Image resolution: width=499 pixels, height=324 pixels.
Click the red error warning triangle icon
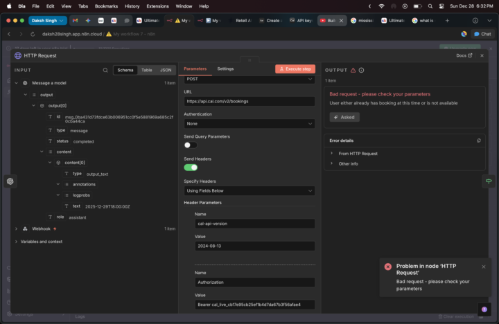click(353, 70)
